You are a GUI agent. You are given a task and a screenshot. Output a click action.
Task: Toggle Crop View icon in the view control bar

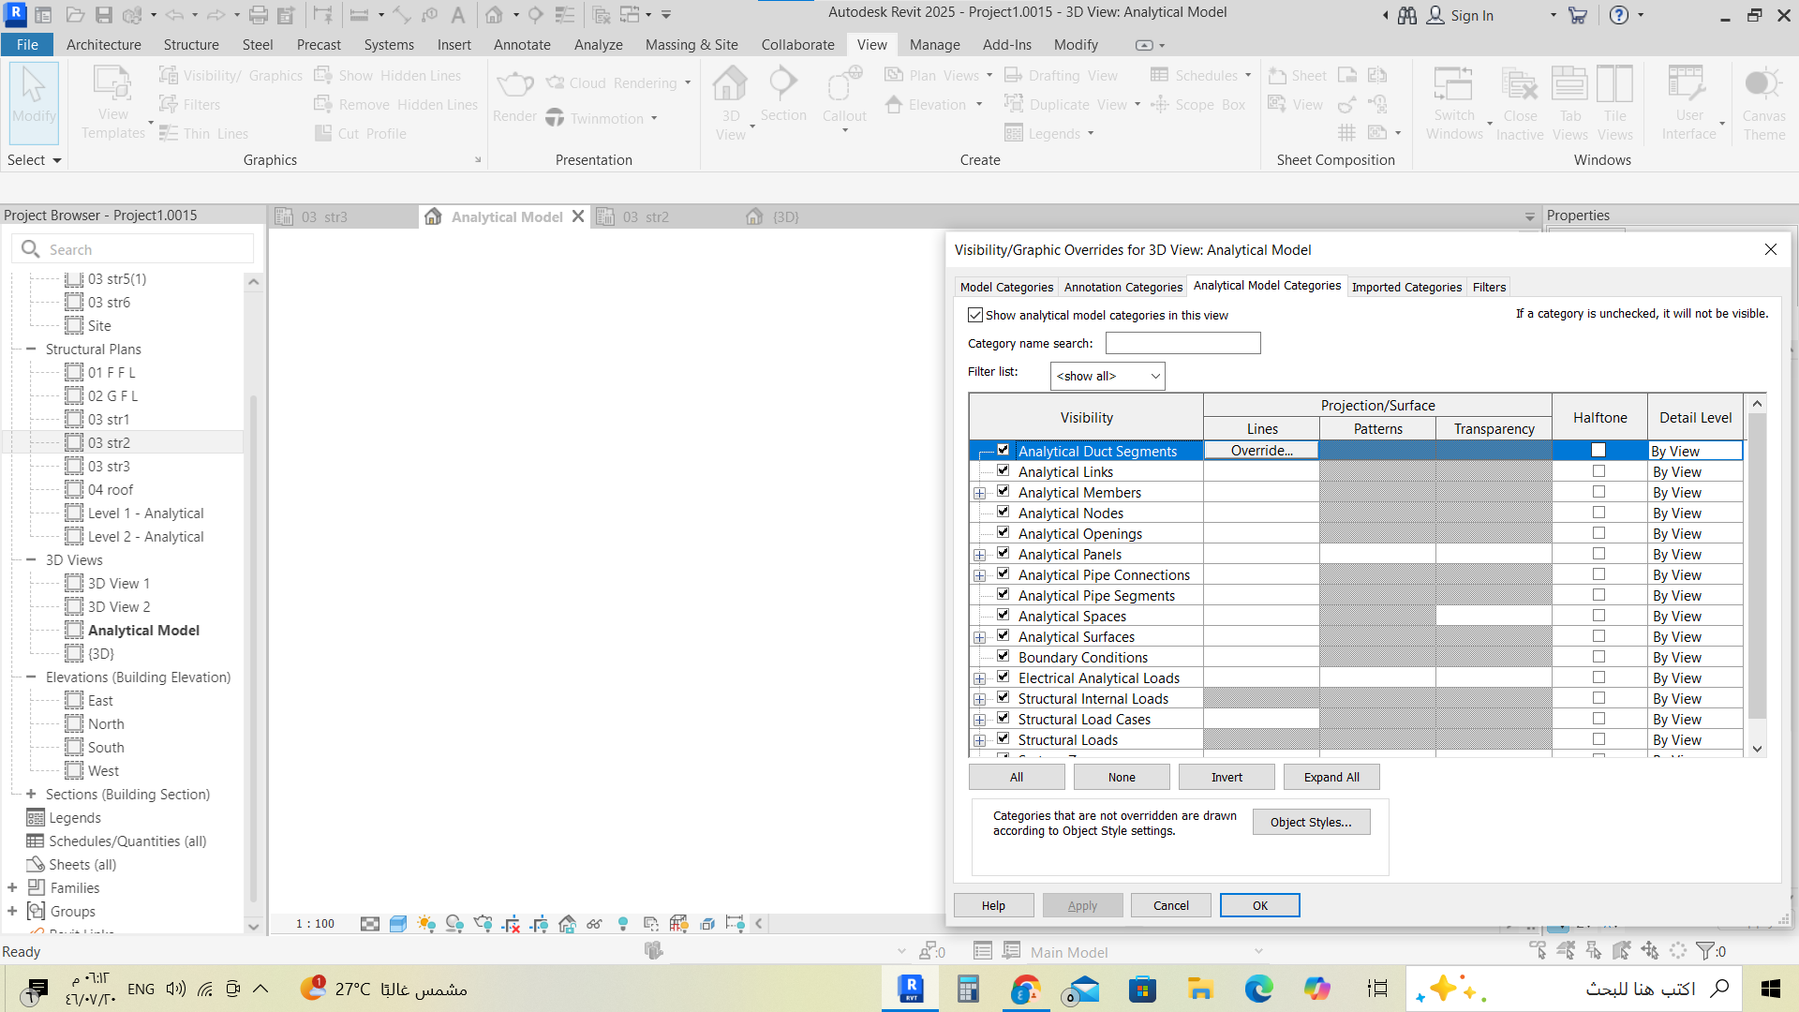(511, 924)
